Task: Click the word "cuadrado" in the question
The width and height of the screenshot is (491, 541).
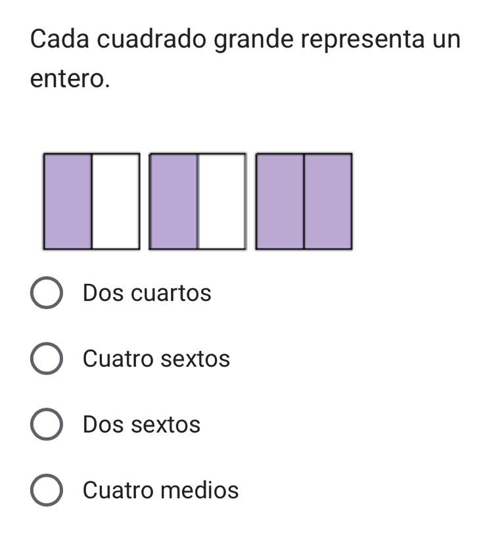Action: [152, 39]
